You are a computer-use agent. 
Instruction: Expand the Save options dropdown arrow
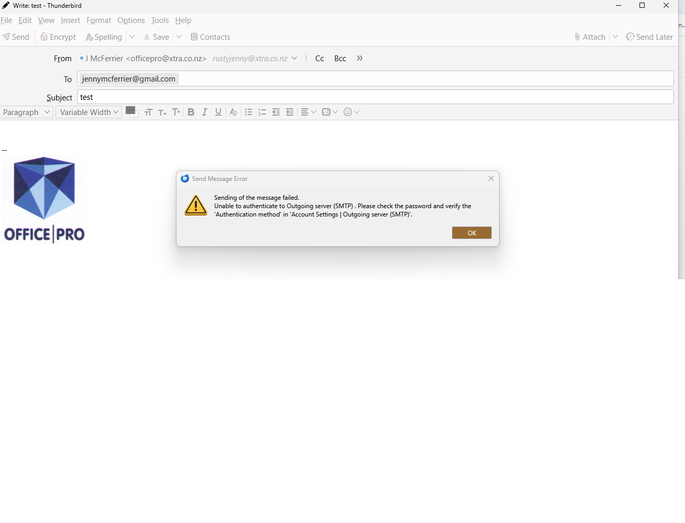(179, 37)
